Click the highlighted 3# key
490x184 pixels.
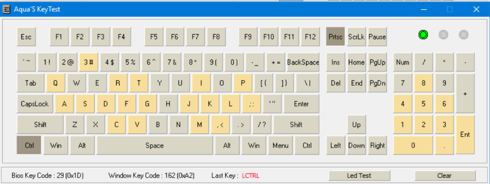pos(89,62)
